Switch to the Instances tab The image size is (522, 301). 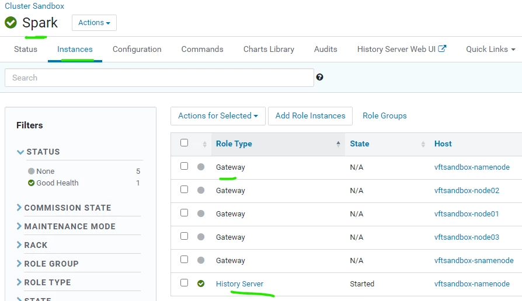(75, 49)
